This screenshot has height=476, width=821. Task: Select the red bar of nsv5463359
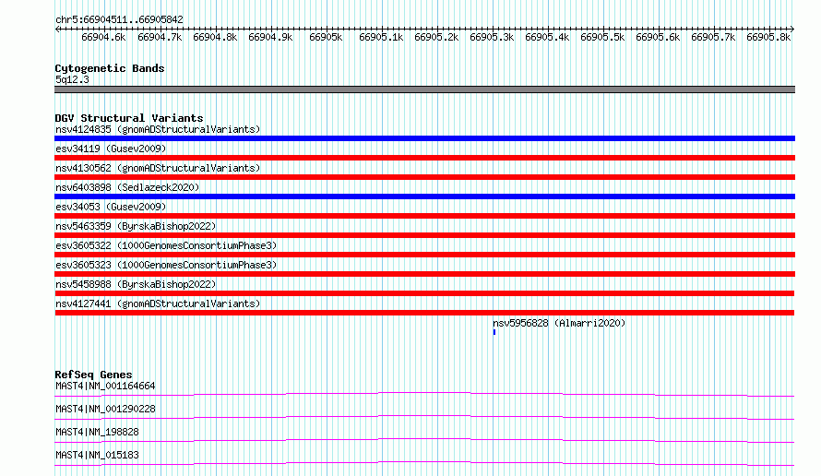[x=424, y=235]
